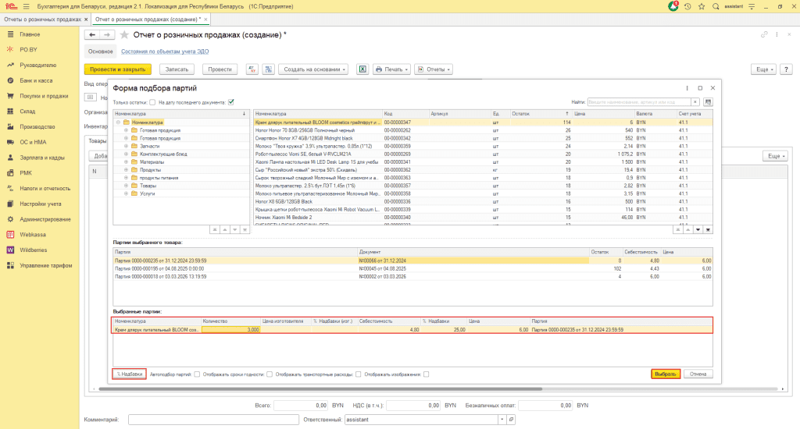Image resolution: width=800 pixels, height=429 pixels.
Task: Expand the Запчасти tree folder
Action: point(126,146)
